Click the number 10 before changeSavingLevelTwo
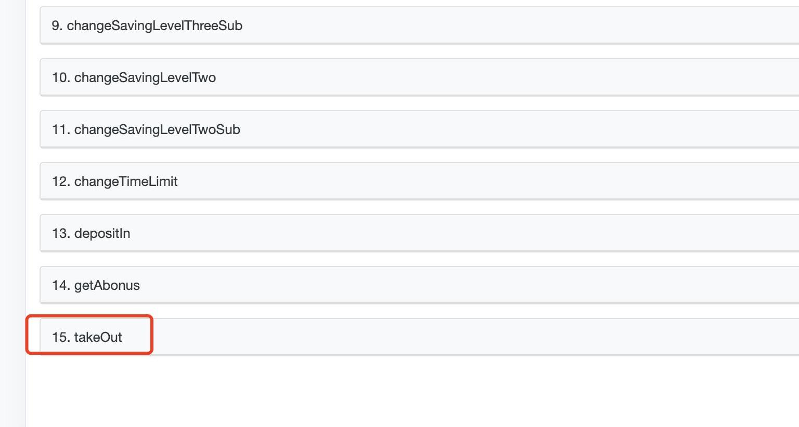Screen dimensions: 799x427 60,77
